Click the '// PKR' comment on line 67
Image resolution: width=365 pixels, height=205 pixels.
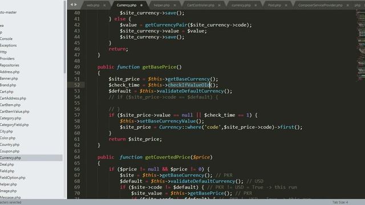[224, 175]
